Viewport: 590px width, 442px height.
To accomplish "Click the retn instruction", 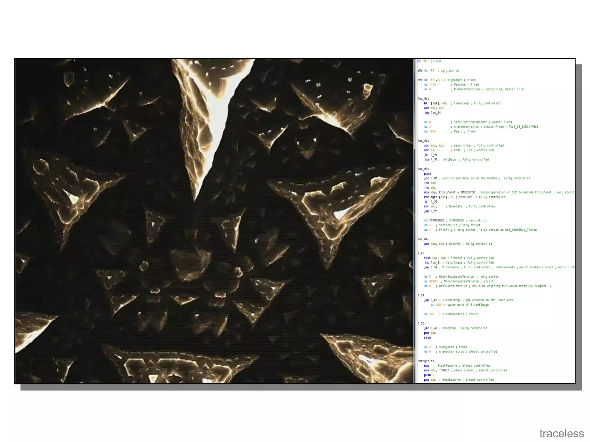I will pos(427,337).
